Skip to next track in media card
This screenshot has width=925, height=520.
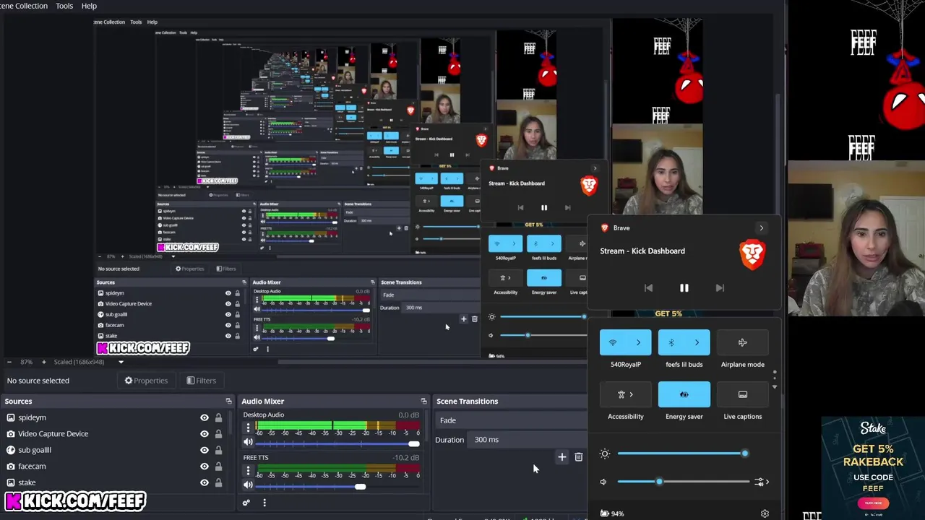720,287
